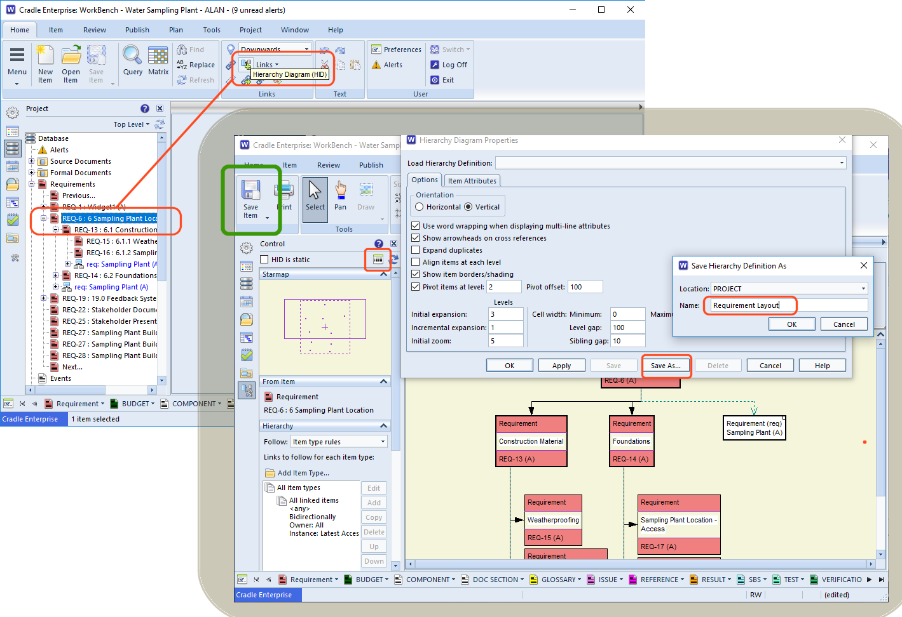
Task: Toggle the HID is static checkbox
Action: pyautogui.click(x=264, y=260)
